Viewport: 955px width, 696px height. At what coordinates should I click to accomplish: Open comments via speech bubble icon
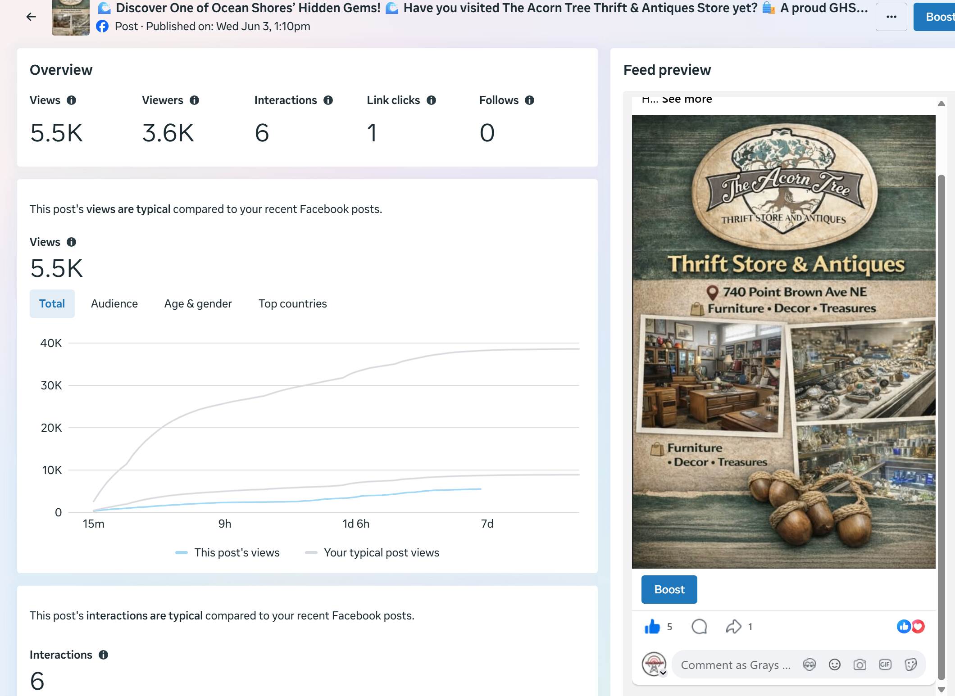click(699, 627)
